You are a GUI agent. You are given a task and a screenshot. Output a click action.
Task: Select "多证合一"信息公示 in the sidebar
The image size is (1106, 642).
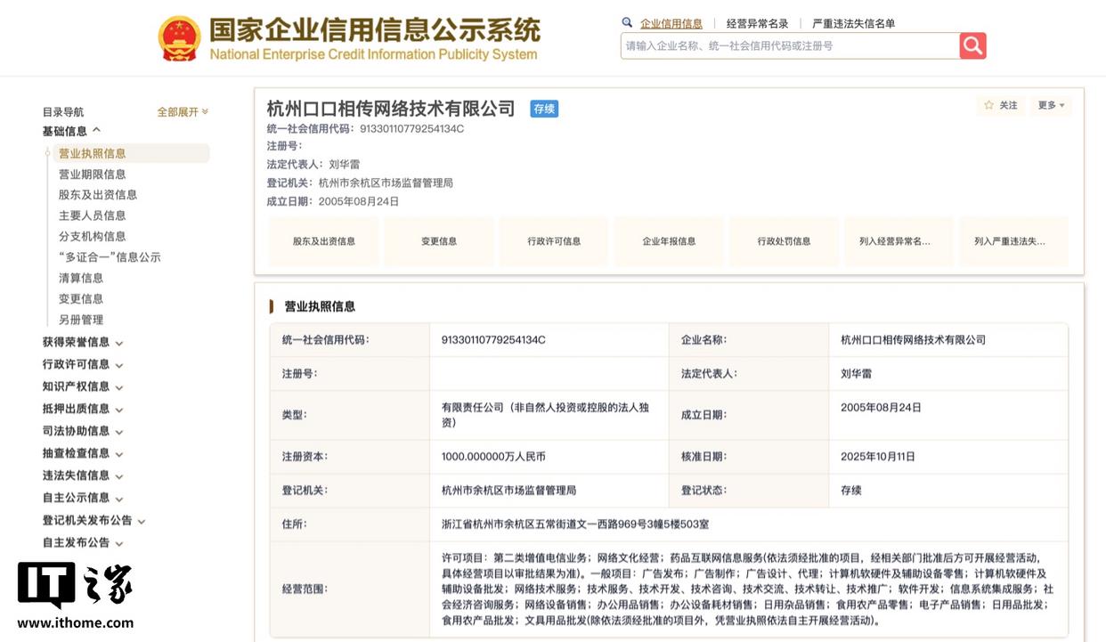tap(110, 257)
